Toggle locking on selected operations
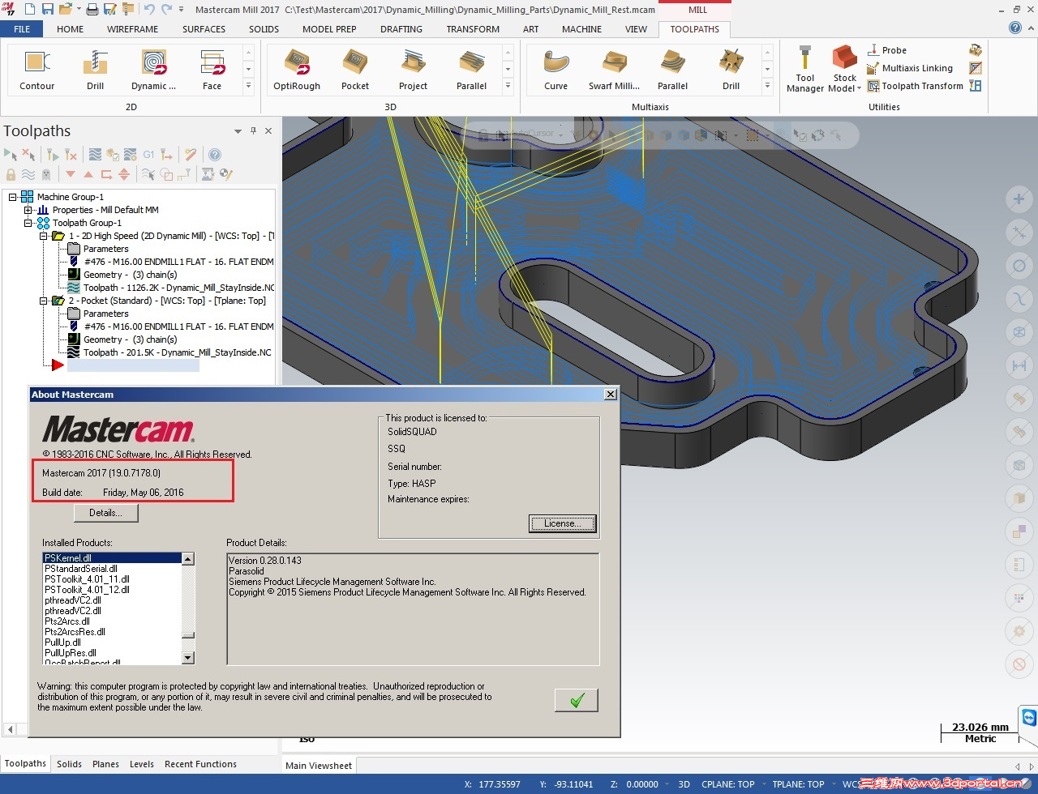 (11, 174)
